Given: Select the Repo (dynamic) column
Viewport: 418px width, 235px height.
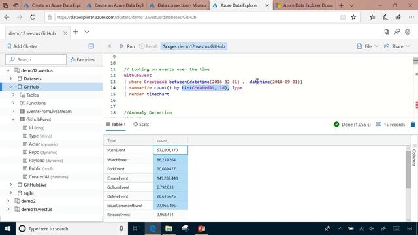Looking at the screenshot, I should (x=40, y=152).
